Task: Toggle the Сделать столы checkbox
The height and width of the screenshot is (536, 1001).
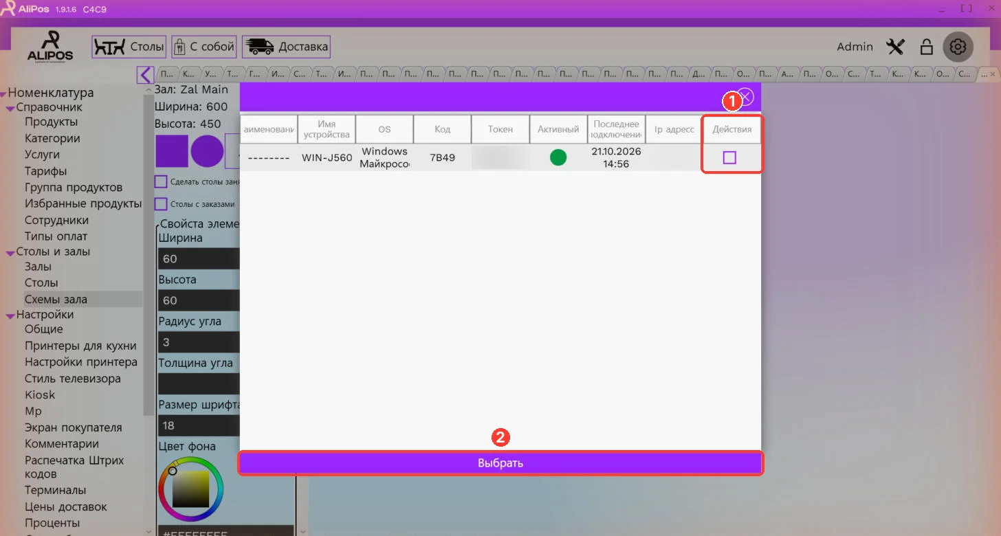Action: [161, 182]
